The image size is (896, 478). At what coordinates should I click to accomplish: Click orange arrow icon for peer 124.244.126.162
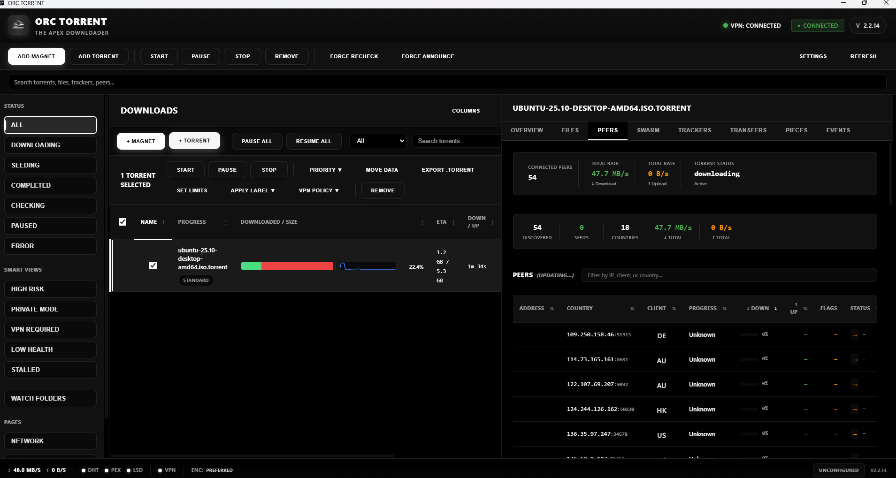[x=855, y=410]
